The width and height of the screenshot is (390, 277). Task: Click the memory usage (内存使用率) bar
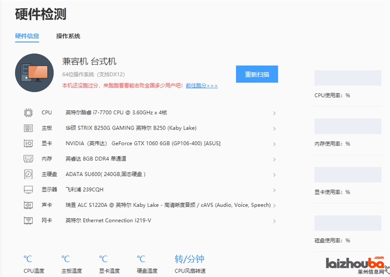tap(348, 127)
